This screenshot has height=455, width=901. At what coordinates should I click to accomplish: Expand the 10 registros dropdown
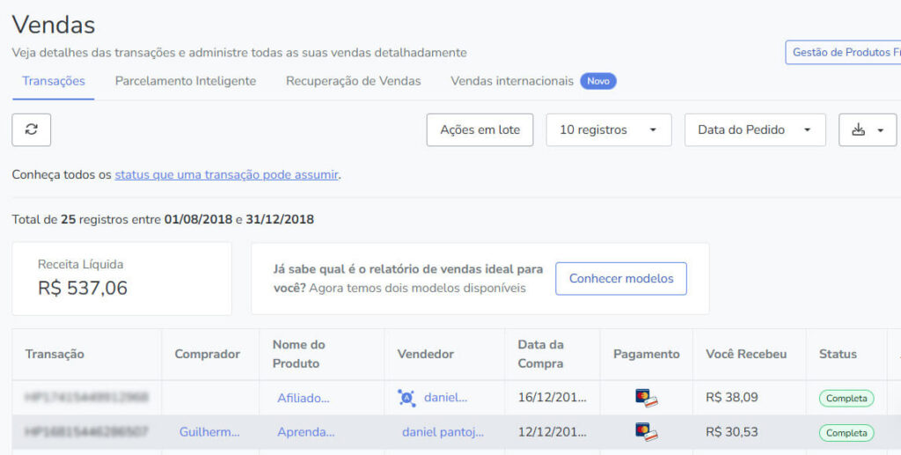coord(609,130)
